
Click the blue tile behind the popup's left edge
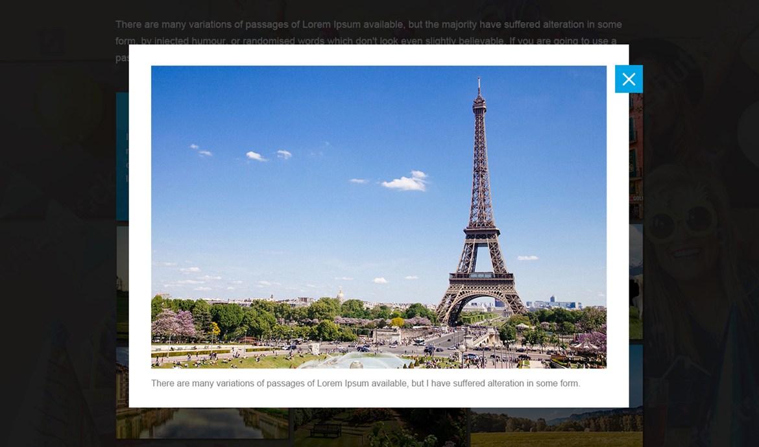(x=122, y=156)
